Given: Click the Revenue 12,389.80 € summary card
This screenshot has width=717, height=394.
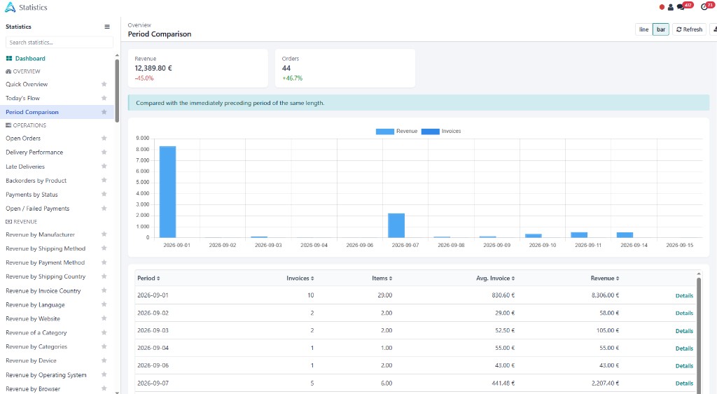Looking at the screenshot, I should coord(198,68).
